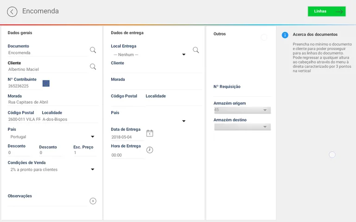Edit the Código Postal 2600-011 field
Image resolution: width=356 pixels, height=222 pixels.
24,119
